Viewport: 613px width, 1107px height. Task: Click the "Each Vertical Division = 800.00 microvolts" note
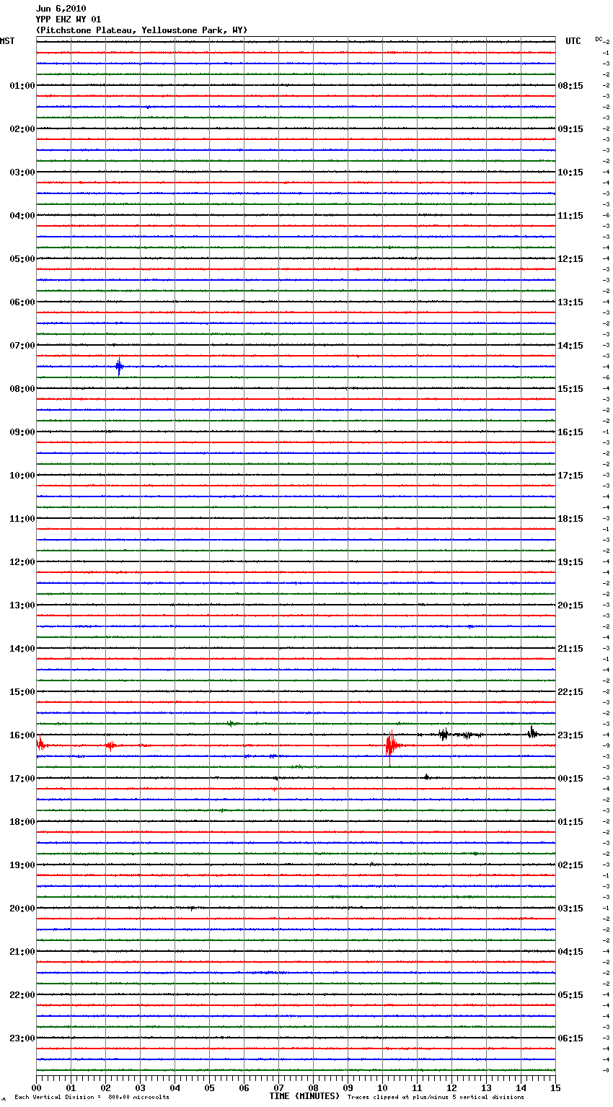click(x=92, y=1098)
